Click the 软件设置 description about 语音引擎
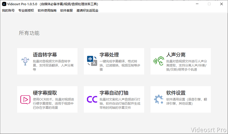Viewport: 228px width, 134px height. (x=187, y=101)
